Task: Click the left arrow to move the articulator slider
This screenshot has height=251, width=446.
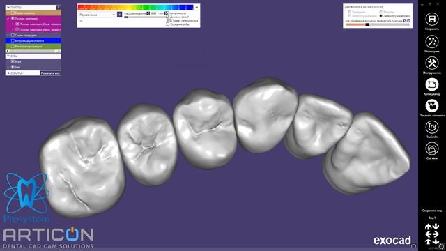Action: pos(405,21)
